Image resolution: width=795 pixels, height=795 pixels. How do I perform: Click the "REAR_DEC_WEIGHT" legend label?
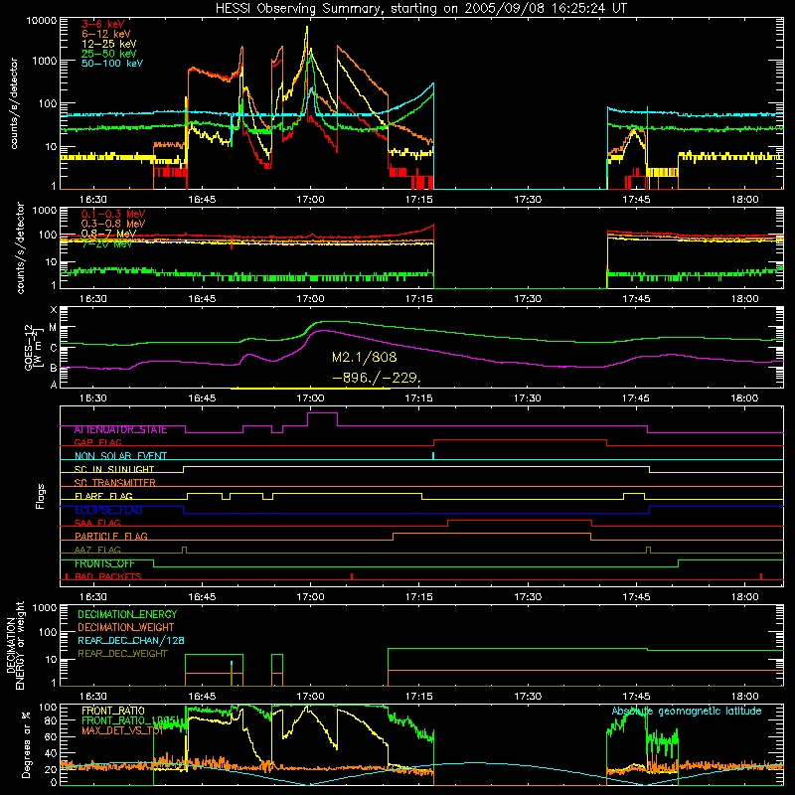point(122,654)
